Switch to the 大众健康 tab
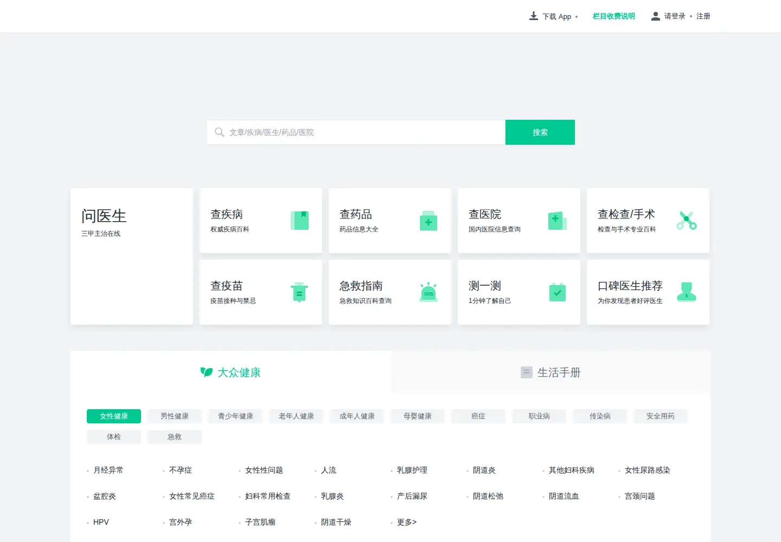The image size is (781, 542). [x=231, y=372]
